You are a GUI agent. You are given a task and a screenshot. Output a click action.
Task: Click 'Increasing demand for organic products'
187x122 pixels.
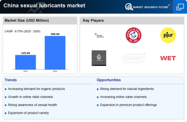(36, 89)
